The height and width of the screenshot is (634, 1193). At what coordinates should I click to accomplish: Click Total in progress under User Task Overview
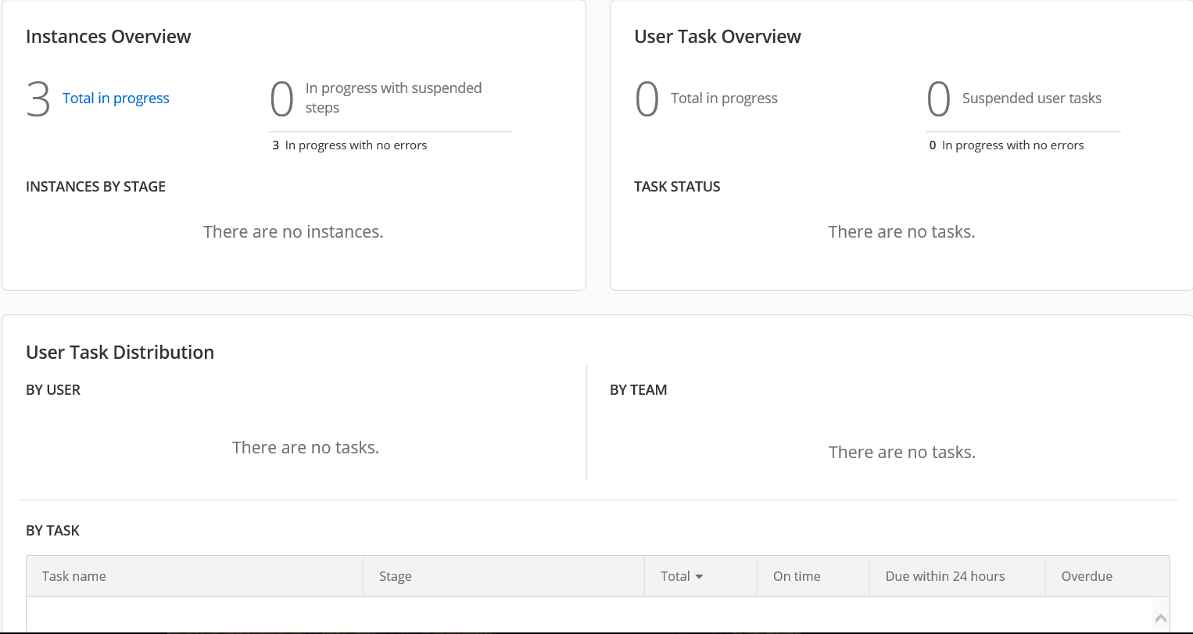click(x=724, y=99)
